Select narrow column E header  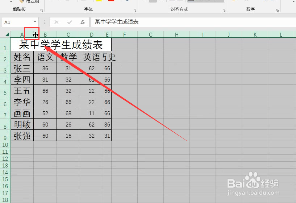[107, 34]
